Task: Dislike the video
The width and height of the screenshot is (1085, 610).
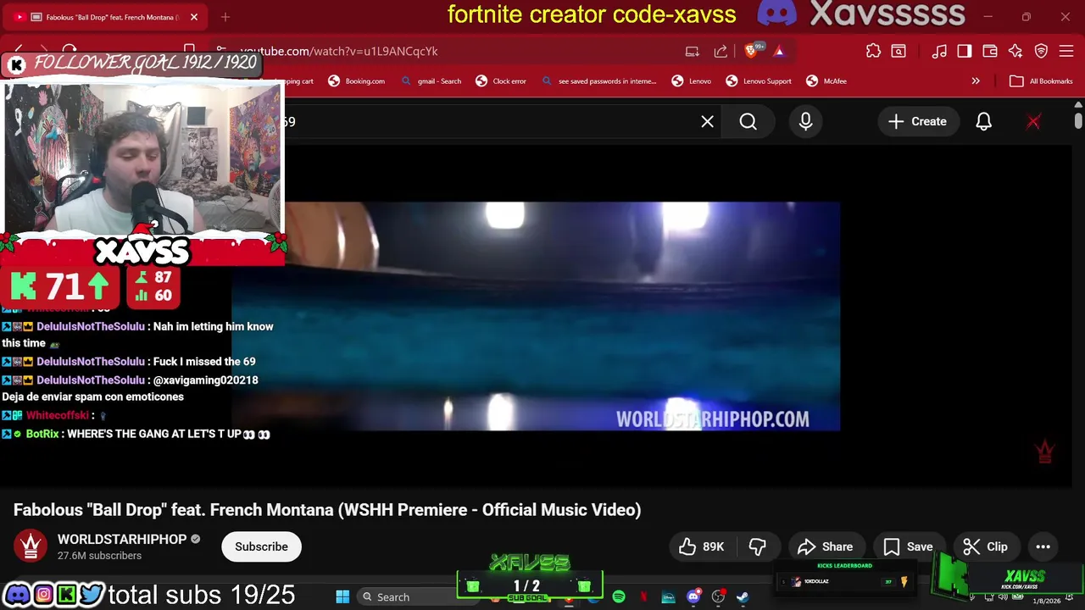Action: click(758, 546)
